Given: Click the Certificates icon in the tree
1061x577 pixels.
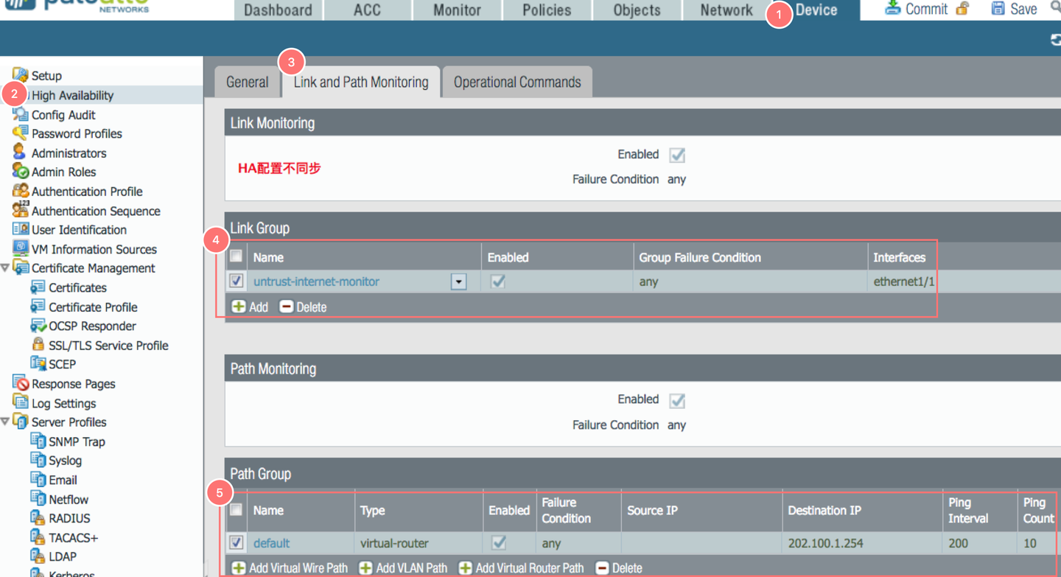Looking at the screenshot, I should [38, 287].
